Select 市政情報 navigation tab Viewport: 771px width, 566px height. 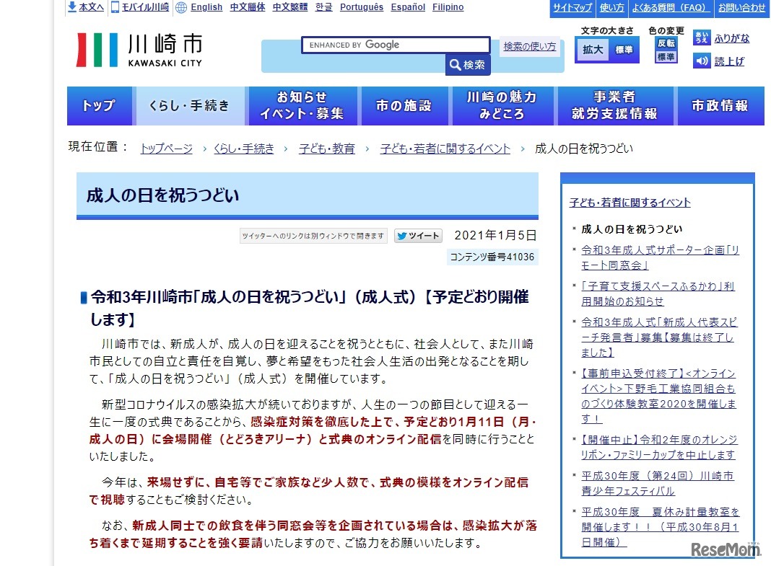[x=720, y=106]
